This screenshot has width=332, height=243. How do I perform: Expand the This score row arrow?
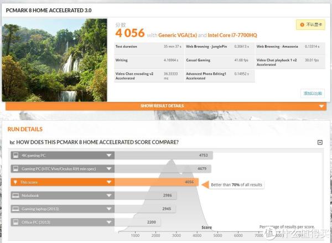coord(109,182)
